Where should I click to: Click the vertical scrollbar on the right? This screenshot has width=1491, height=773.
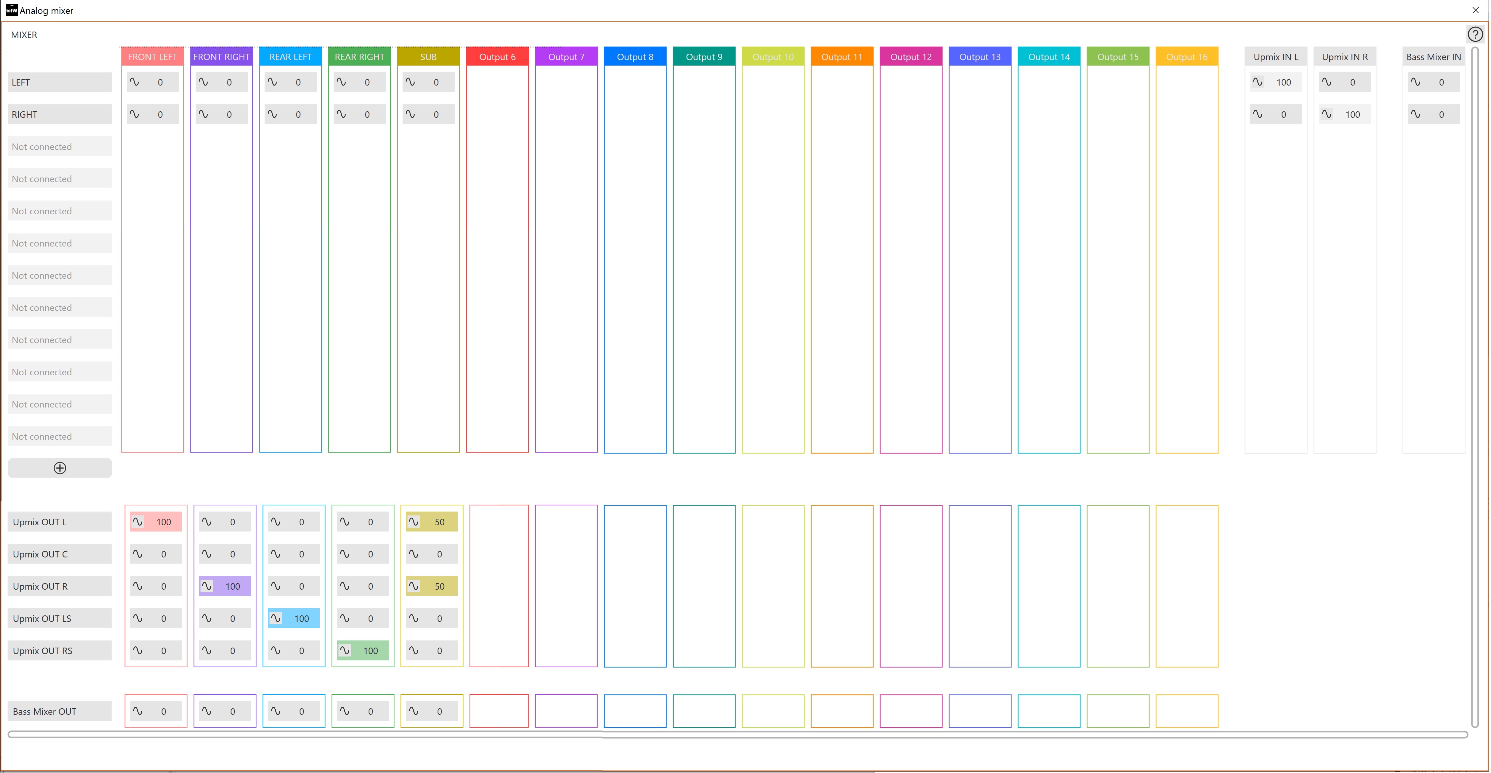pyautogui.click(x=1475, y=387)
